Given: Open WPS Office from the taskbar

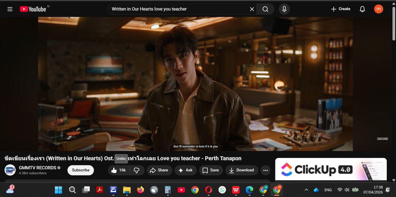Looking at the screenshot, I should tap(236, 190).
